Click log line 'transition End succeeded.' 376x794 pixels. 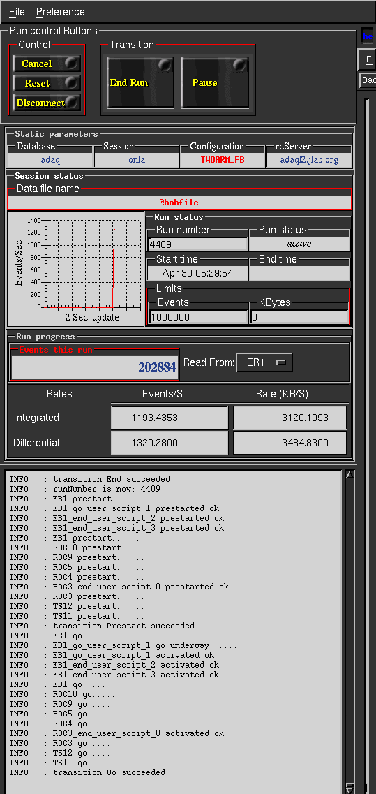(113, 479)
